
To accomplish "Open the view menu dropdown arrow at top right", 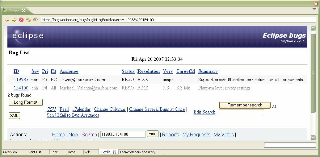I will (314, 9).
